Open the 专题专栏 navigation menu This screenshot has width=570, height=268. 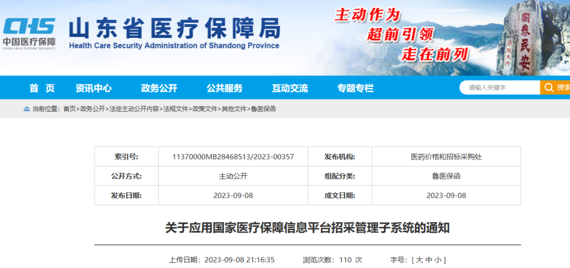point(355,88)
